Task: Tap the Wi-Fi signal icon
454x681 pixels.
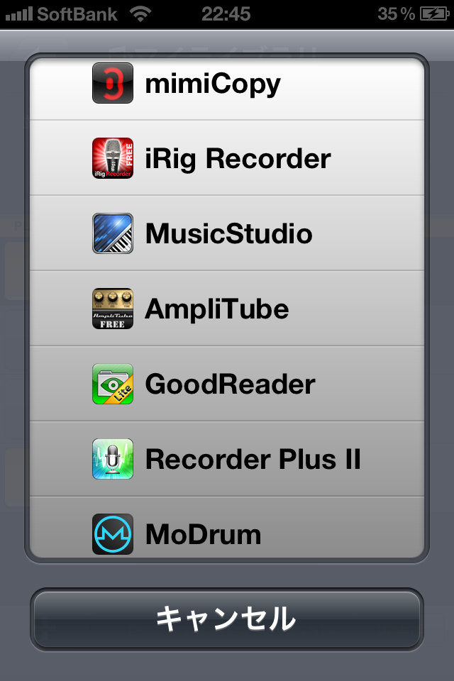Action: coord(140,14)
